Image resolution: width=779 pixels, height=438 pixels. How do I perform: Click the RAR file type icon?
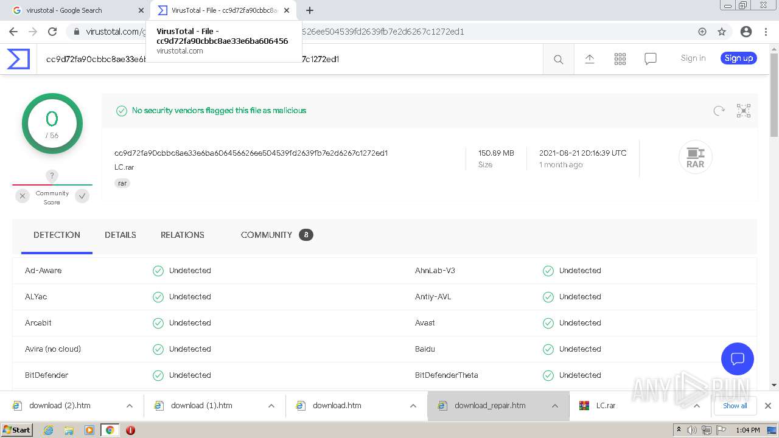click(x=695, y=157)
